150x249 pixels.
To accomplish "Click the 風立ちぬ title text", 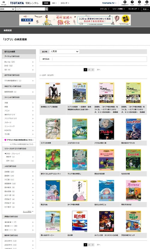I will point(44,204).
